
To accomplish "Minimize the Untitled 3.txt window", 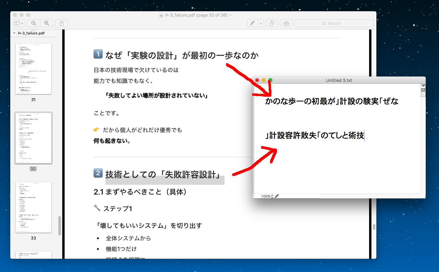I will coord(264,80).
